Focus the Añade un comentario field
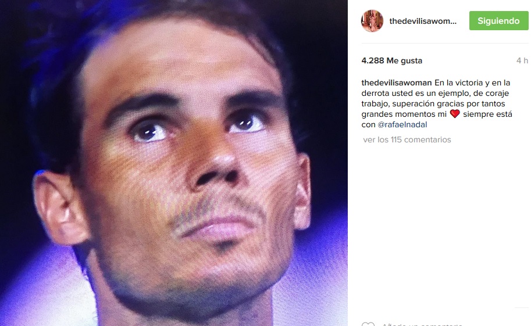This screenshot has height=326, width=531. [x=422, y=324]
